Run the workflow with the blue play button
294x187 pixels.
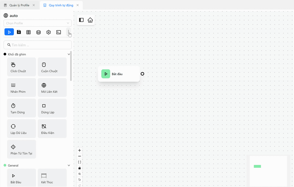[x=9, y=32]
